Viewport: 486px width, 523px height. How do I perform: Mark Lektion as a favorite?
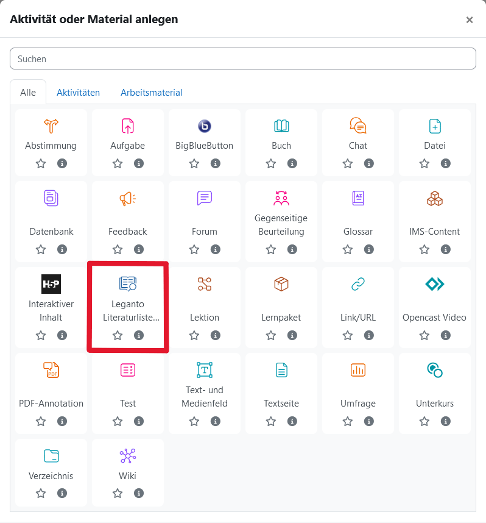[x=194, y=335]
